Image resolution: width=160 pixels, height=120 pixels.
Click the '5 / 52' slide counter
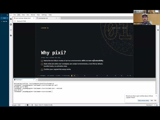[x=129, y=75]
